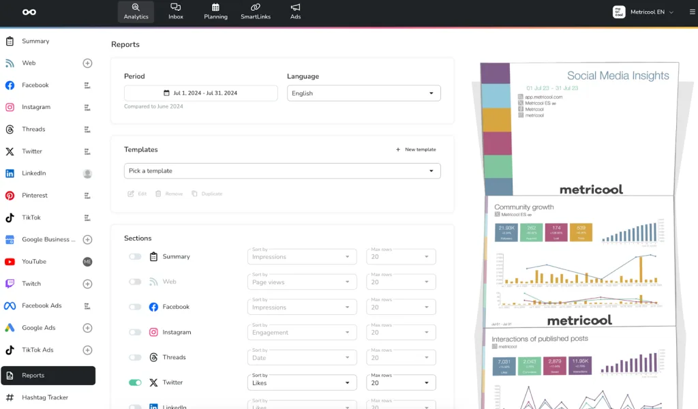Viewport: 698px width, 409px height.
Task: Open Facebook Sort by Impressions dropdown
Action: (302, 307)
